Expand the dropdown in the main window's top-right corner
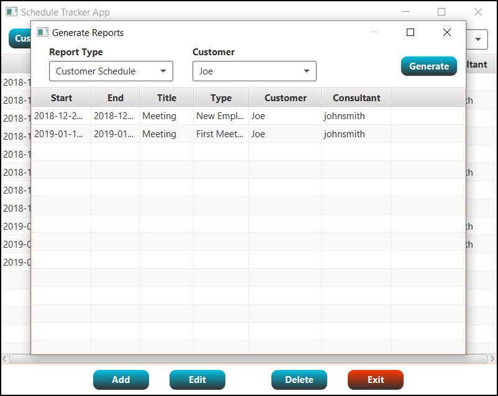The width and height of the screenshot is (498, 396). coord(477,39)
